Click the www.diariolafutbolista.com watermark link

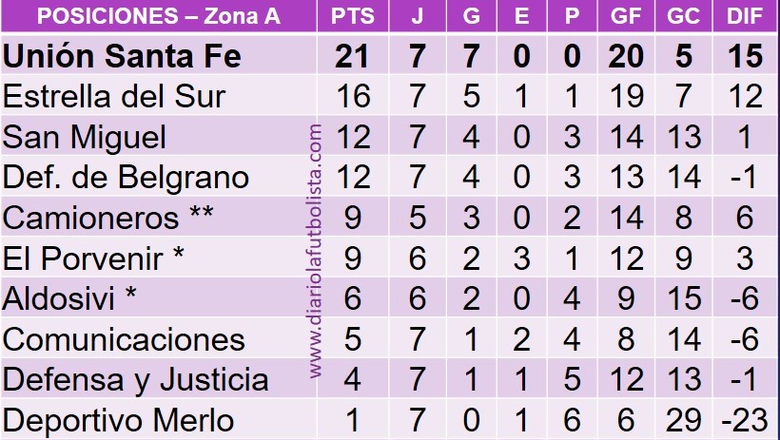pyautogui.click(x=316, y=251)
